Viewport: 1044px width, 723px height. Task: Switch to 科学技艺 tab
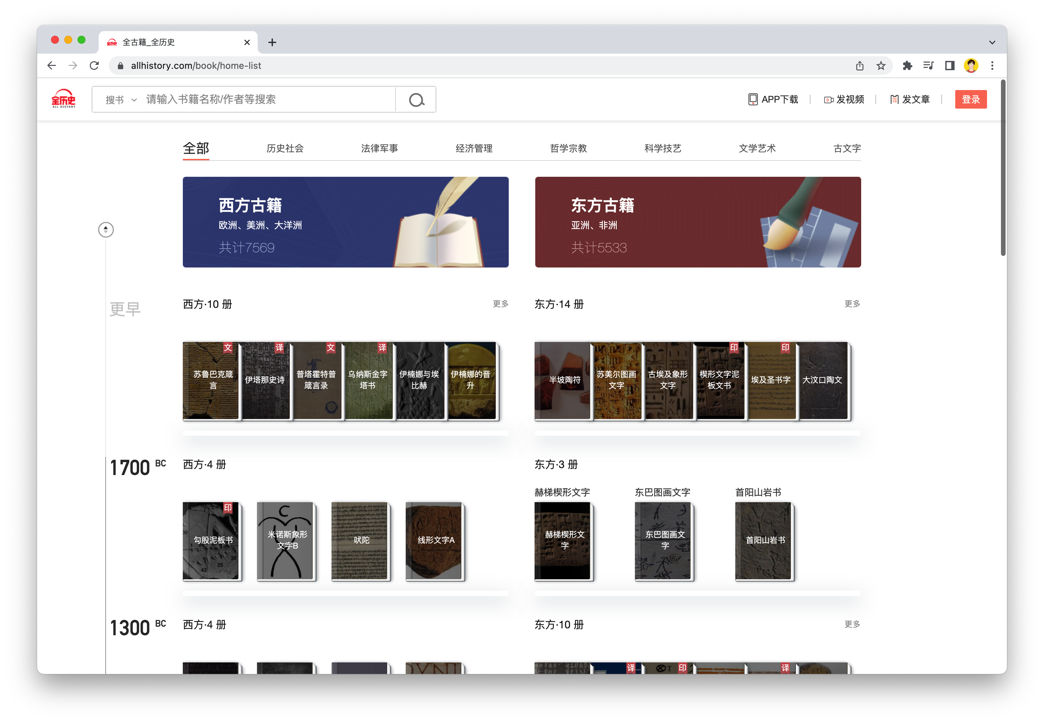coord(662,149)
